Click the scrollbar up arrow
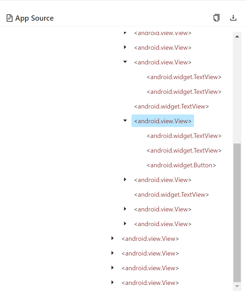 pyautogui.click(x=237, y=36)
